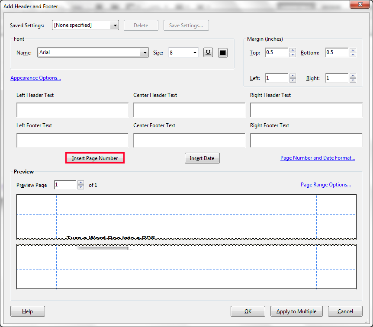Click the Insert Page Number button
373x327 pixels.
tap(95, 158)
